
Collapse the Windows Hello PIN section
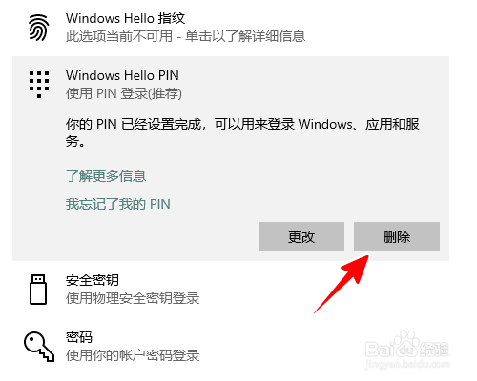pos(231,85)
